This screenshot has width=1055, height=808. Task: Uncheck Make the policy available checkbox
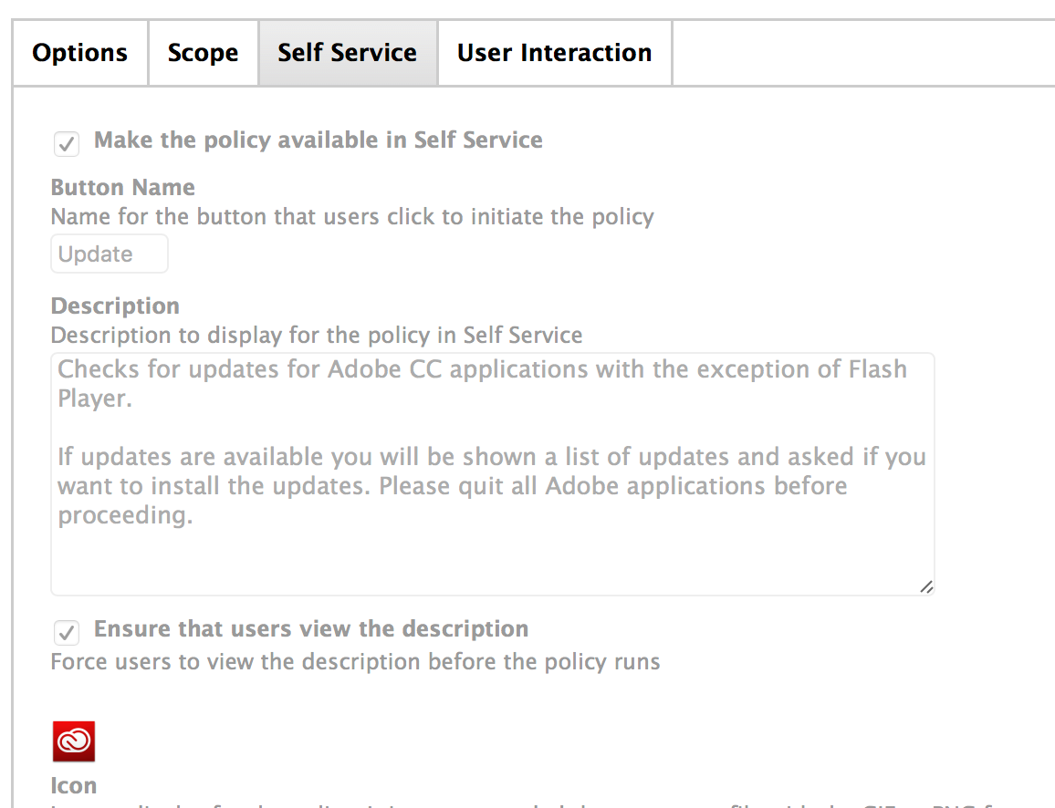(x=67, y=143)
